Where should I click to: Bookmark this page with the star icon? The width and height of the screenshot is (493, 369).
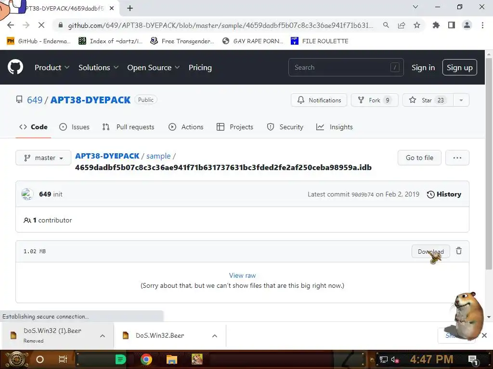(417, 25)
